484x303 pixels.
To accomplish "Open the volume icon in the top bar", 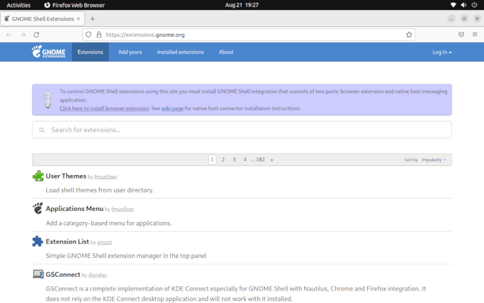I will (x=464, y=5).
